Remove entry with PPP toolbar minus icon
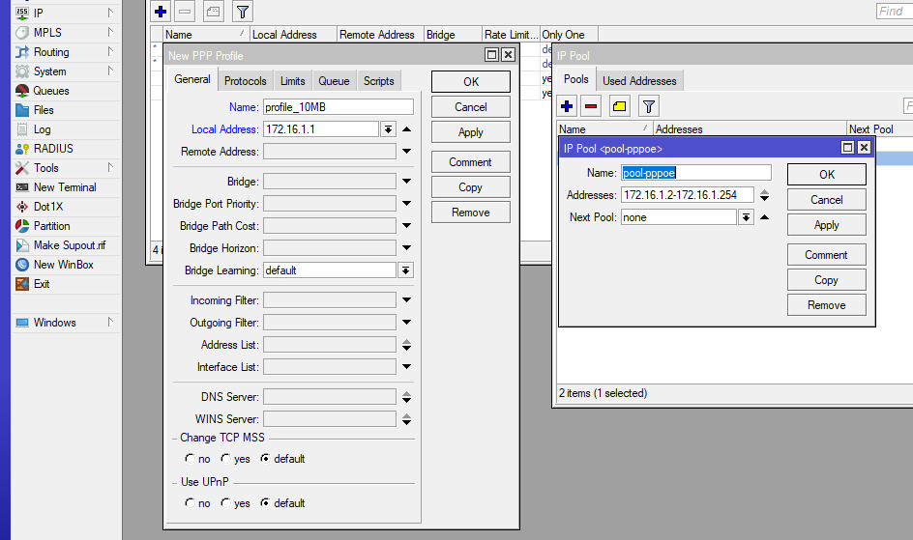The height and width of the screenshot is (540, 913). click(185, 11)
